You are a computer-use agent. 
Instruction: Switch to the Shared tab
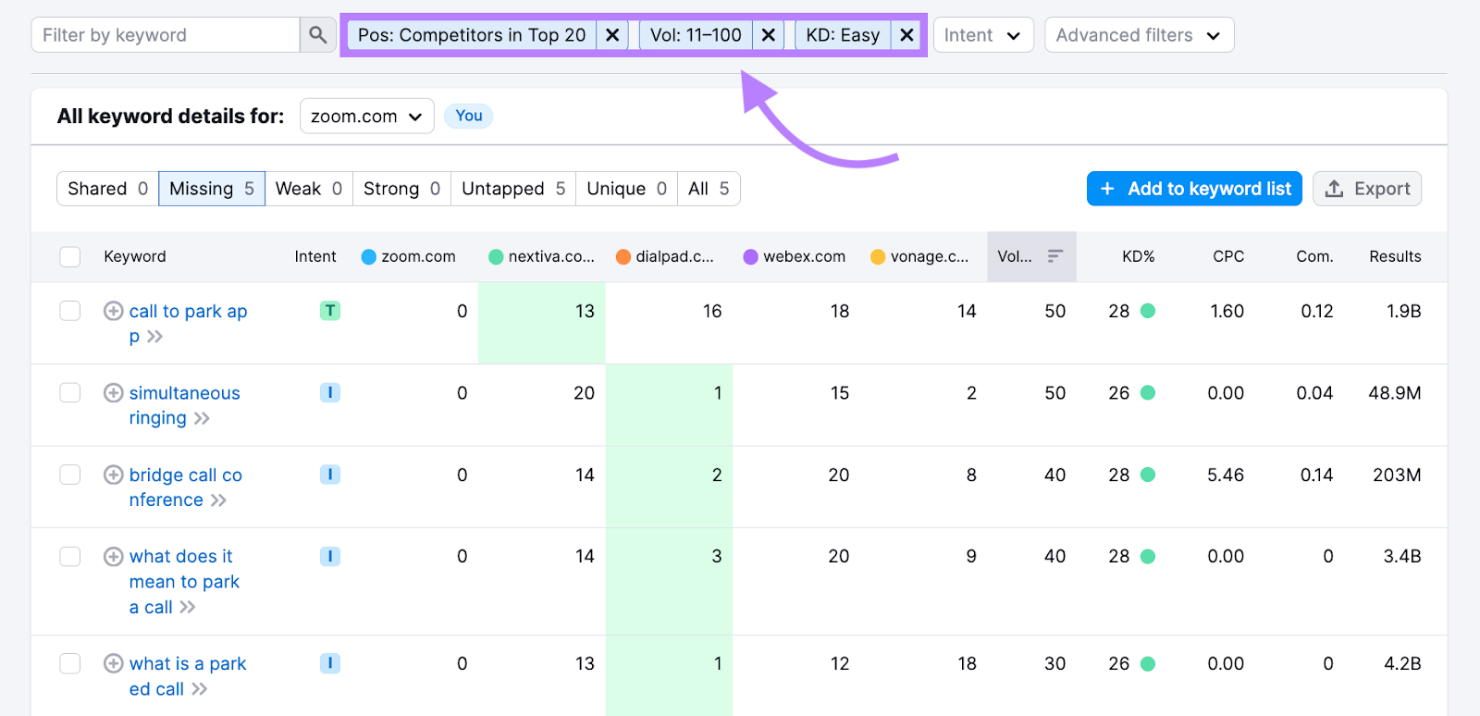pyautogui.click(x=107, y=189)
